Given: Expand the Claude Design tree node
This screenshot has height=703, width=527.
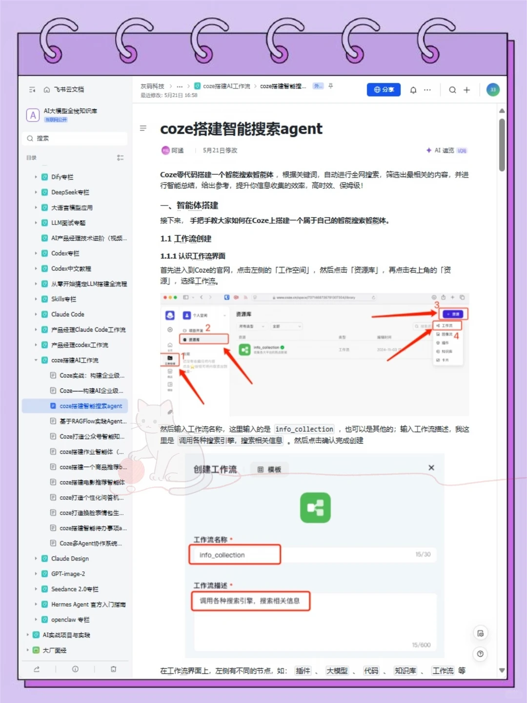Looking at the screenshot, I should tap(36, 558).
